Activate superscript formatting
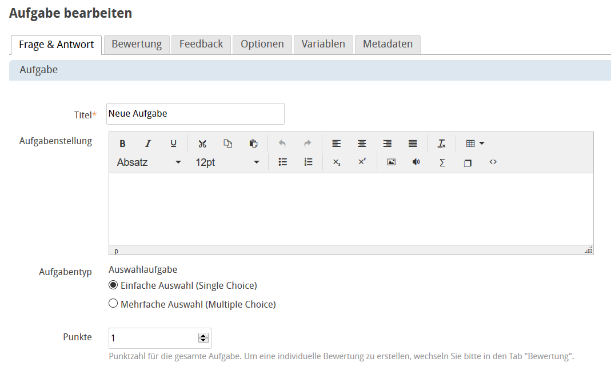The height and width of the screenshot is (374, 611). 361,162
